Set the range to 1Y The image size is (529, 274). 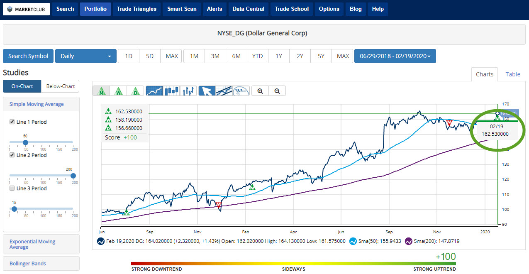tap(279, 56)
